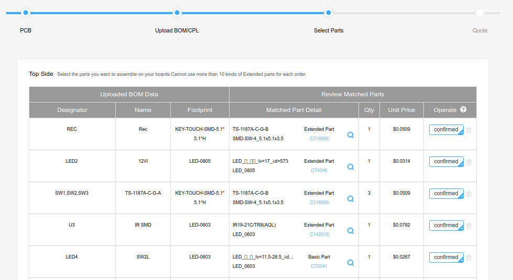This screenshot has height=280, width=513.
Task: Click trash icon in LED2 row
Action: 469,162
